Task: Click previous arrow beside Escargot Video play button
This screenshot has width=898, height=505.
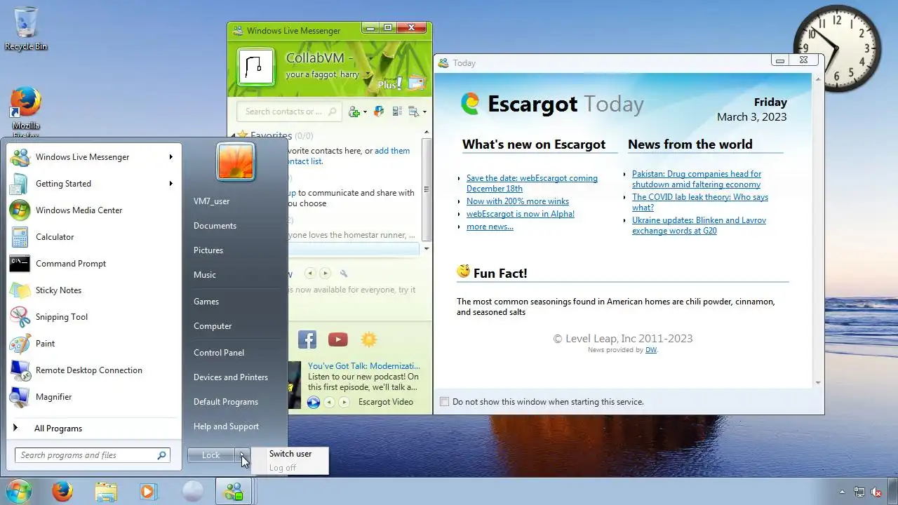Action: (328, 402)
